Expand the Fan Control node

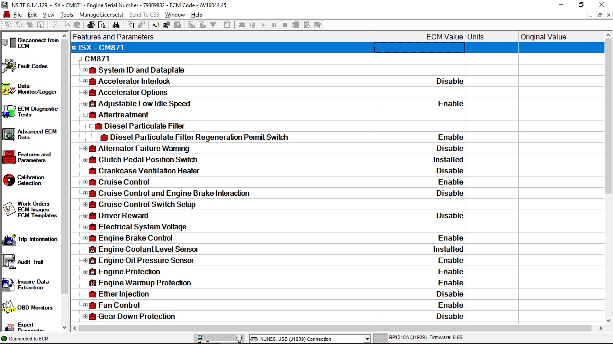tap(85, 305)
